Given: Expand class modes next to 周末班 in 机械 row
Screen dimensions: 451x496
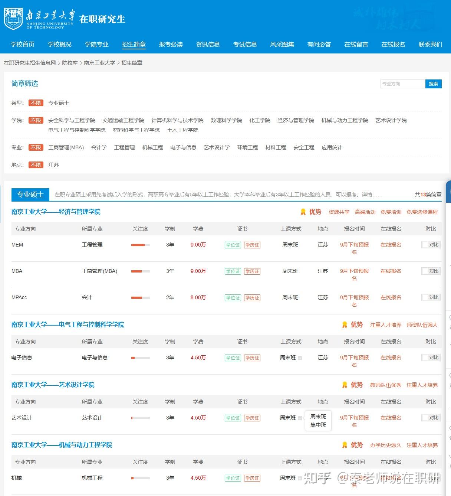Looking at the screenshot, I should coord(300,478).
